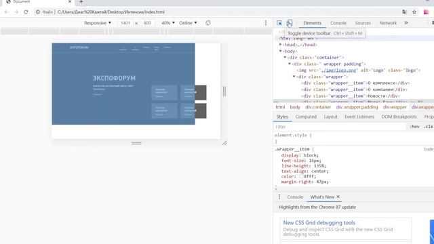Select div.container in the breadcrumb bar
The width and height of the screenshot is (434, 244).
(318, 107)
